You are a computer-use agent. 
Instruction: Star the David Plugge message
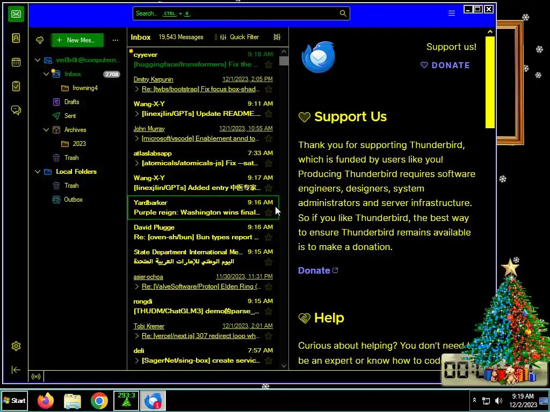[269, 237]
